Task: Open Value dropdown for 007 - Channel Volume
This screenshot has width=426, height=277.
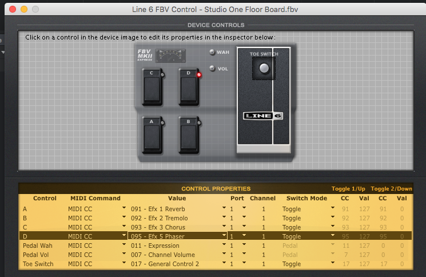Action: click(224, 254)
